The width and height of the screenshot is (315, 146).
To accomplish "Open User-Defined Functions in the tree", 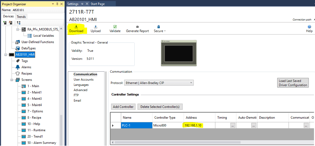I will [x=38, y=42].
